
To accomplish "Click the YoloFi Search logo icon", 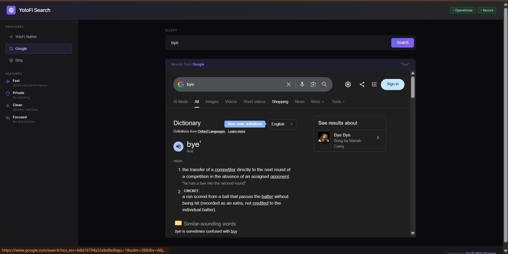I will 11,10.
